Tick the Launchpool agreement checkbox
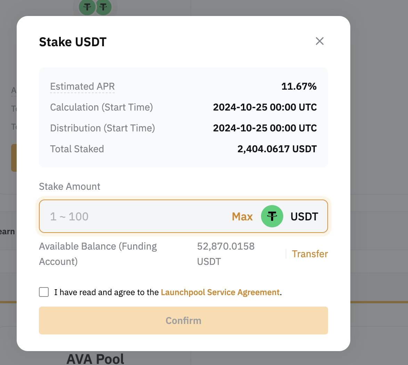The width and height of the screenshot is (408, 365). (44, 292)
